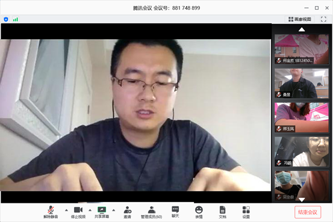Check green network signal bars icon

[15, 19]
